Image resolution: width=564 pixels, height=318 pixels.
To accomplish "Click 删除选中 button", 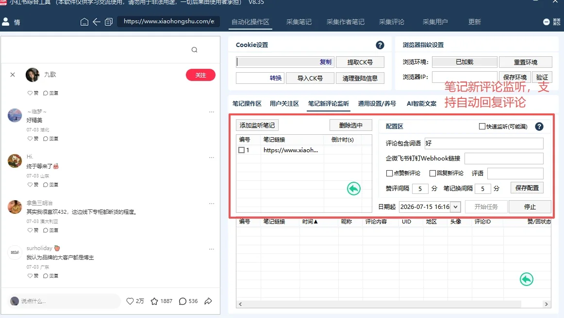I will click(351, 126).
